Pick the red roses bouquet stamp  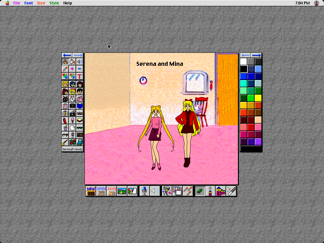[72, 142]
